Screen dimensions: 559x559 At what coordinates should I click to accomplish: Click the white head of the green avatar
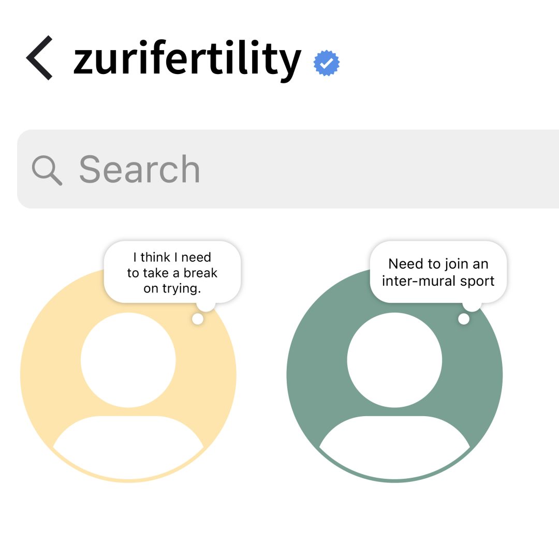394,360
